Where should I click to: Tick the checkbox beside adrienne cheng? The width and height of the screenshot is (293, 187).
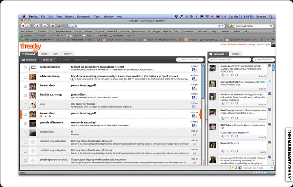(x=25, y=77)
